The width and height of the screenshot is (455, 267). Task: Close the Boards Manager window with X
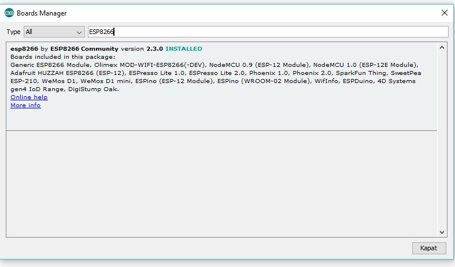444,13
